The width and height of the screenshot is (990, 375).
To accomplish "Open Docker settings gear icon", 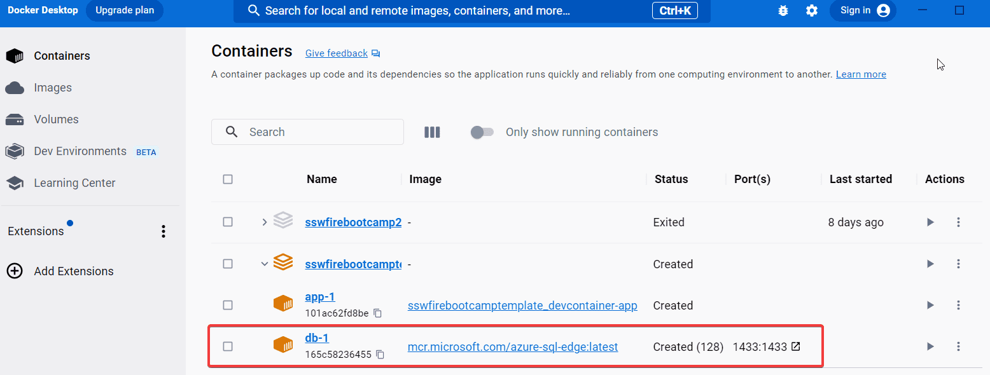I will click(x=812, y=11).
